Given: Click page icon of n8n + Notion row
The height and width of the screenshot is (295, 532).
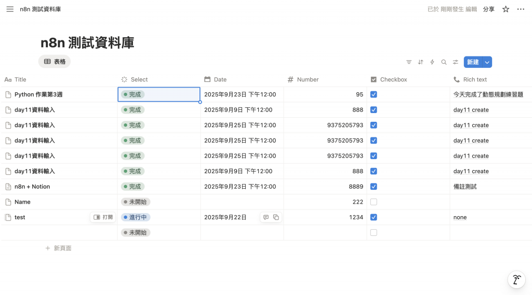Looking at the screenshot, I should click(8, 187).
